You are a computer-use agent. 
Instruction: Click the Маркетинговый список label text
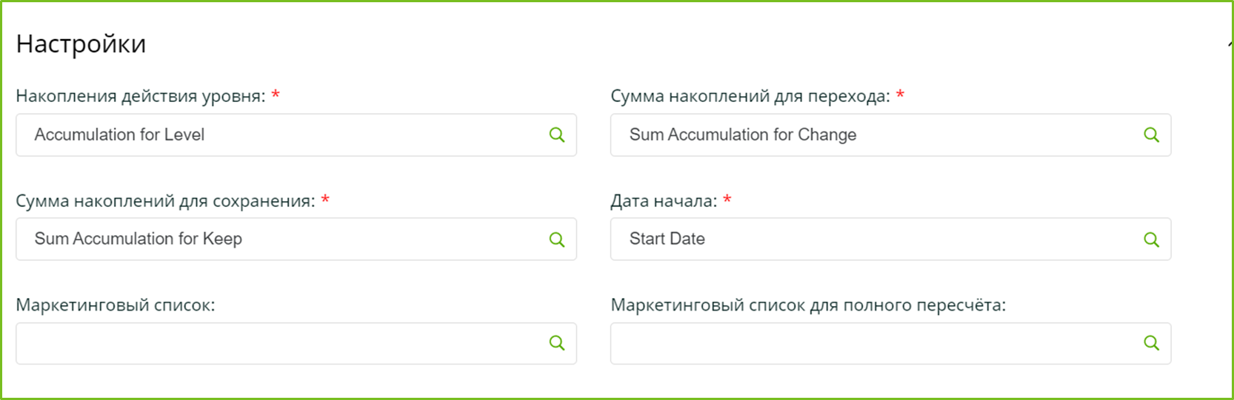pyautogui.click(x=116, y=305)
